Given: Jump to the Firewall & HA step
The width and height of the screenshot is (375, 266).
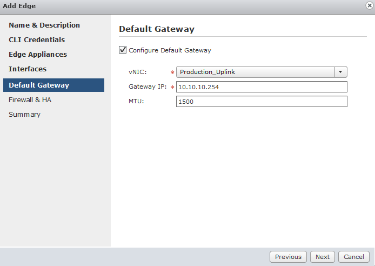Looking at the screenshot, I should [x=30, y=100].
